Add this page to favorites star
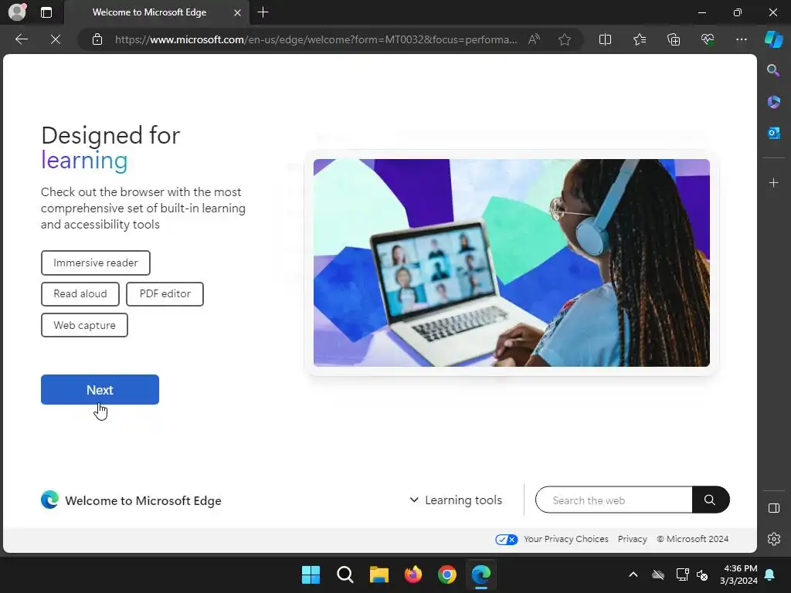Screen dimensions: 791x593 pyautogui.click(x=565, y=39)
